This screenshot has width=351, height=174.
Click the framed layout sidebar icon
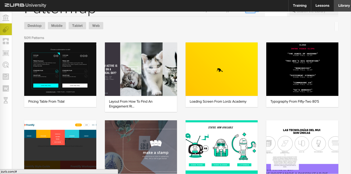tap(6, 53)
